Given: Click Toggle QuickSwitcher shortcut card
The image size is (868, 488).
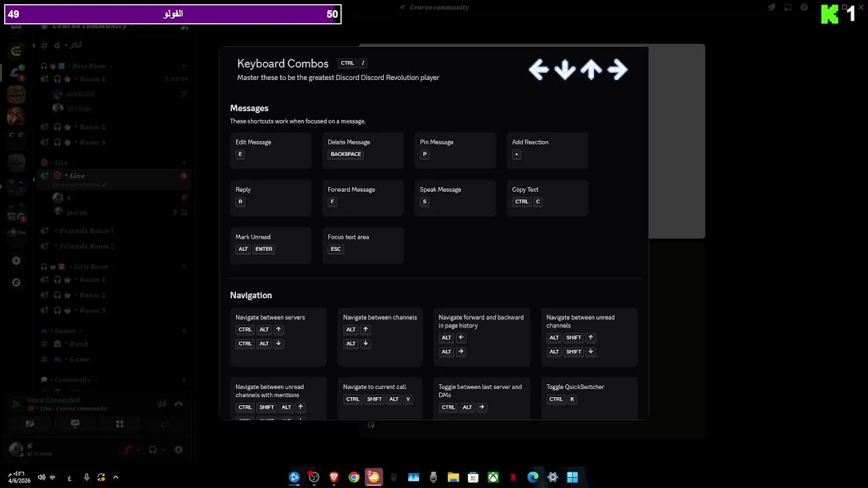Looking at the screenshot, I should click(x=589, y=399).
